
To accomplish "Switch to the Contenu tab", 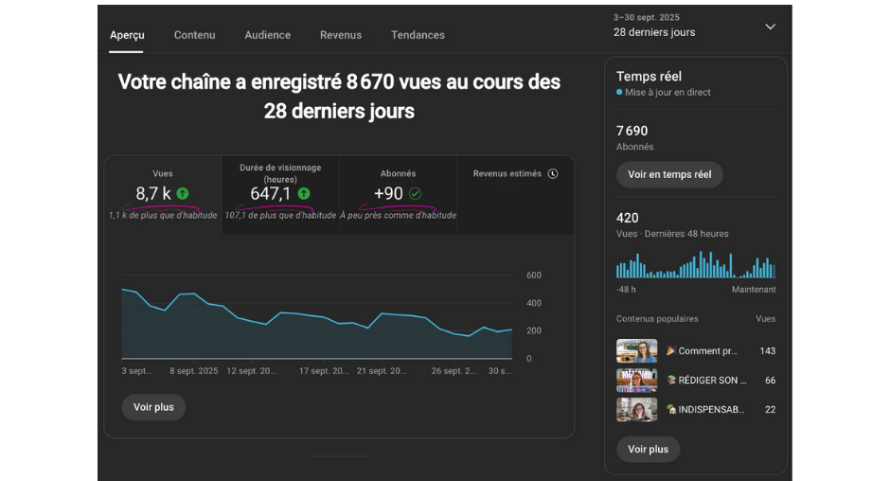I will tap(194, 35).
